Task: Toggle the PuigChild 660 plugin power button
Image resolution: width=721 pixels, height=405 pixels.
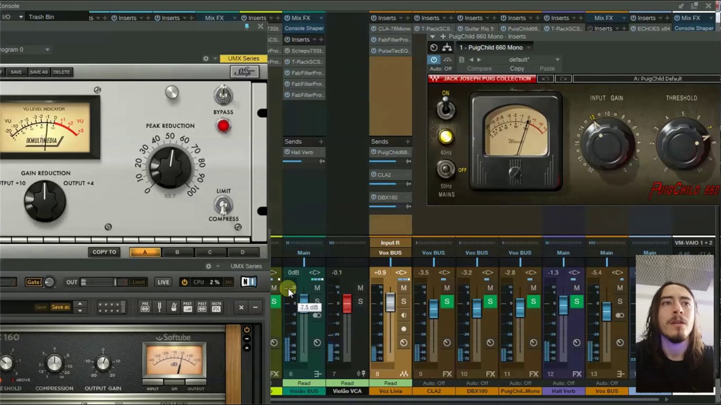Action: tap(434, 59)
